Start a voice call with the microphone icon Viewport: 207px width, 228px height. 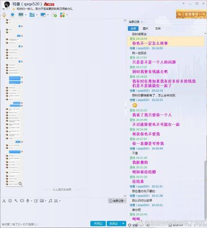click(x=4, y=15)
